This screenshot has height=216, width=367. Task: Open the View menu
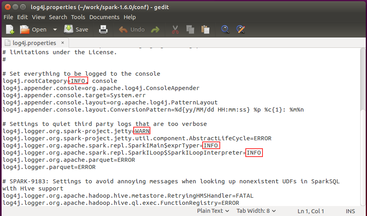coord(38,17)
